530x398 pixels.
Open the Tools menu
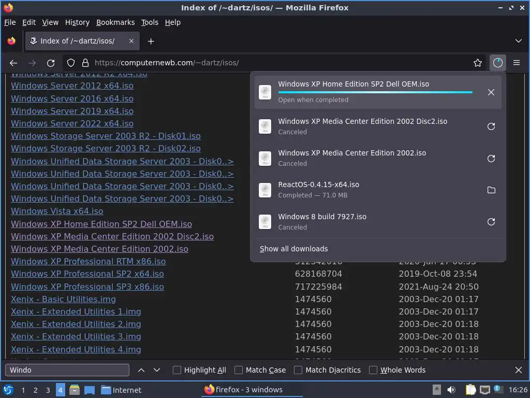pos(150,22)
